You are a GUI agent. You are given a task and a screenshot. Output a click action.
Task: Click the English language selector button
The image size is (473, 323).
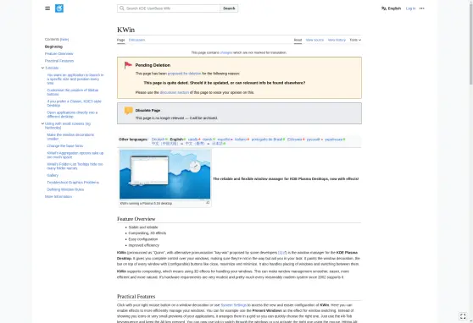(x=391, y=8)
